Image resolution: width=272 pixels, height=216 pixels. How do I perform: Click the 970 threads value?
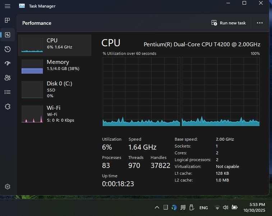[134, 165]
